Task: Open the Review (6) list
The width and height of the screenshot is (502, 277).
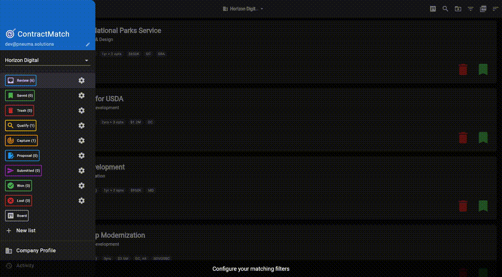Action: (20, 80)
